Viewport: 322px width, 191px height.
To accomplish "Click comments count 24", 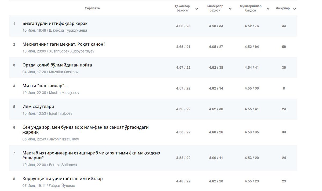I will point(284,158).
